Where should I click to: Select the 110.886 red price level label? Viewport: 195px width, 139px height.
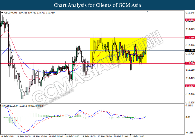tap(190, 38)
